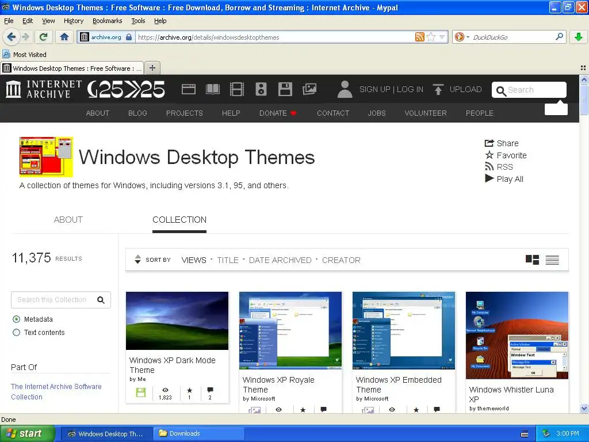Open the VOLUNTEER nav link
Viewport: 589px width, 442px height.
(426, 113)
